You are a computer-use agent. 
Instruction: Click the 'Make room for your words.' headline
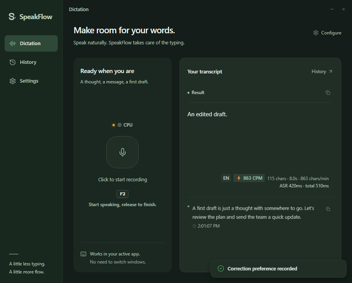[124, 30]
